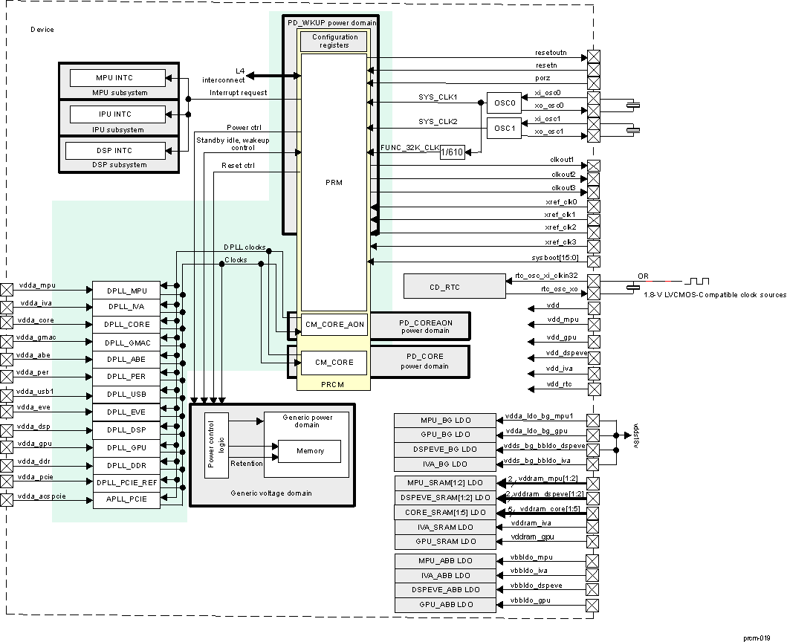Image resolution: width=787 pixels, height=642 pixels.
Task: Click the DSP INTC block
Action: click(x=114, y=151)
